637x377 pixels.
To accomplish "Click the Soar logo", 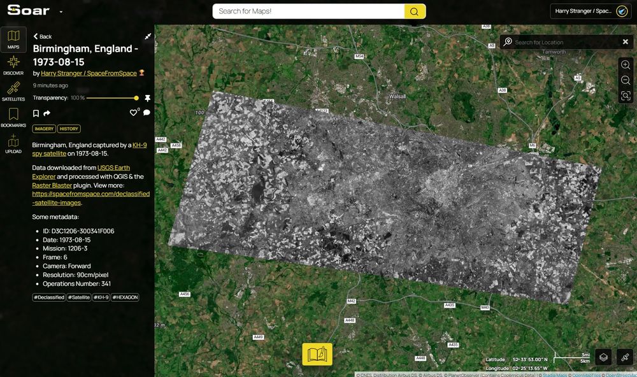I will [29, 10].
